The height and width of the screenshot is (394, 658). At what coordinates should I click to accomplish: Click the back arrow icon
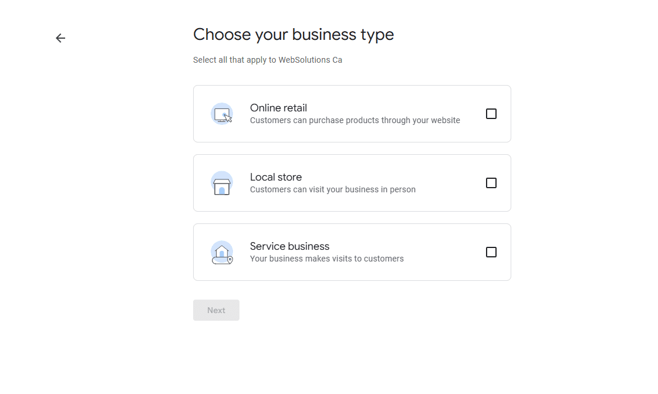tap(60, 38)
